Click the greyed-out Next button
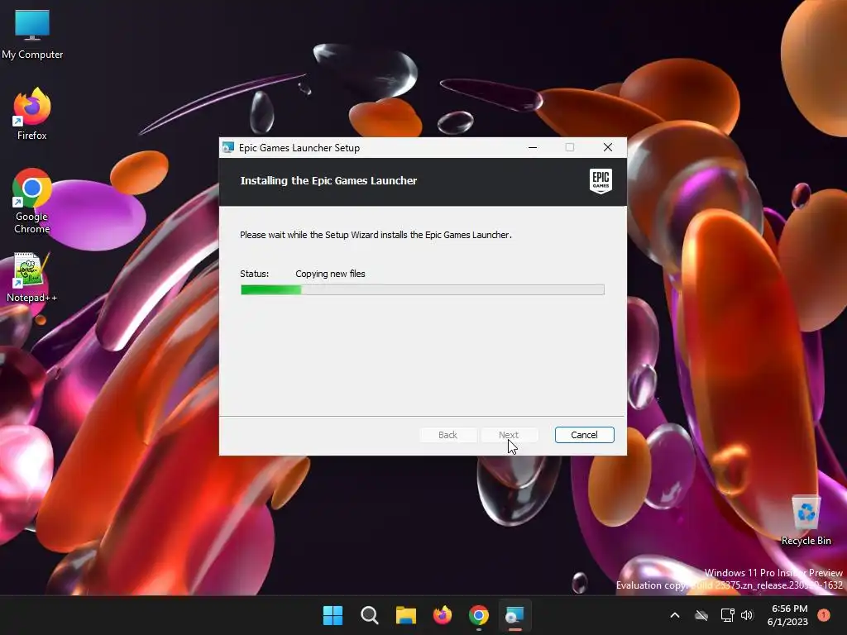Screen dimensions: 847x635 pyautogui.click(x=509, y=435)
